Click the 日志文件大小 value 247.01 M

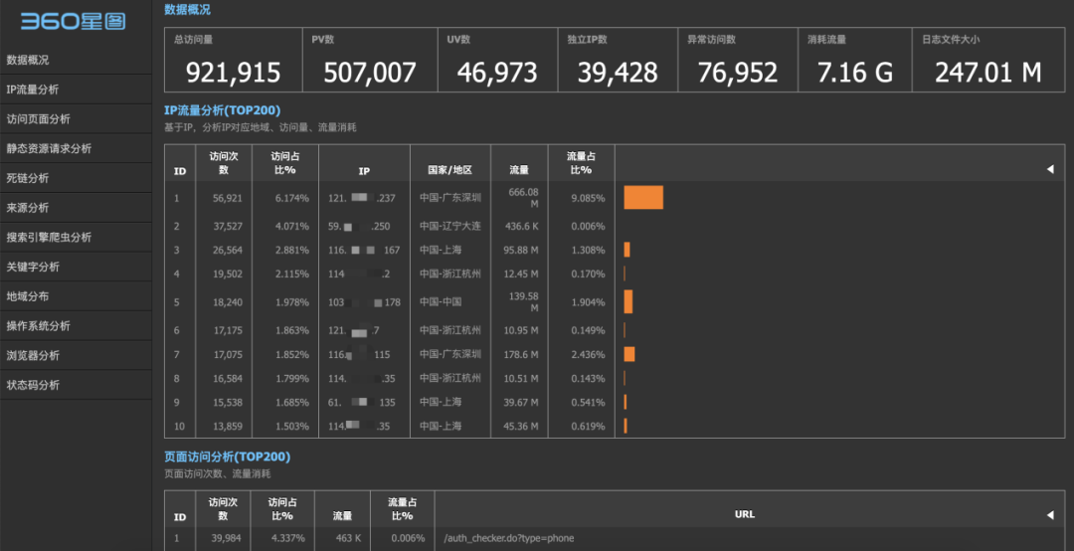coord(987,72)
